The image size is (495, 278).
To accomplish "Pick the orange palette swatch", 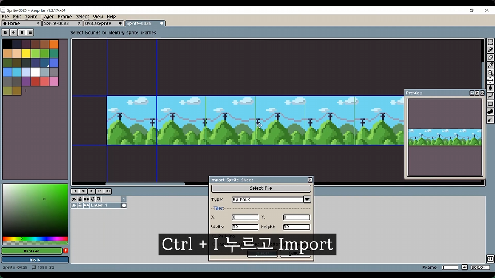I will click(x=54, y=44).
